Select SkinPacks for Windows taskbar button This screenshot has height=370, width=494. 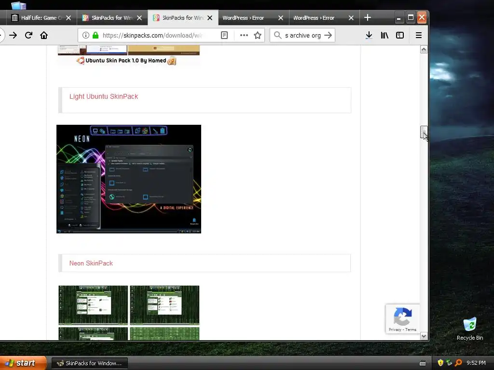pyautogui.click(x=90, y=363)
